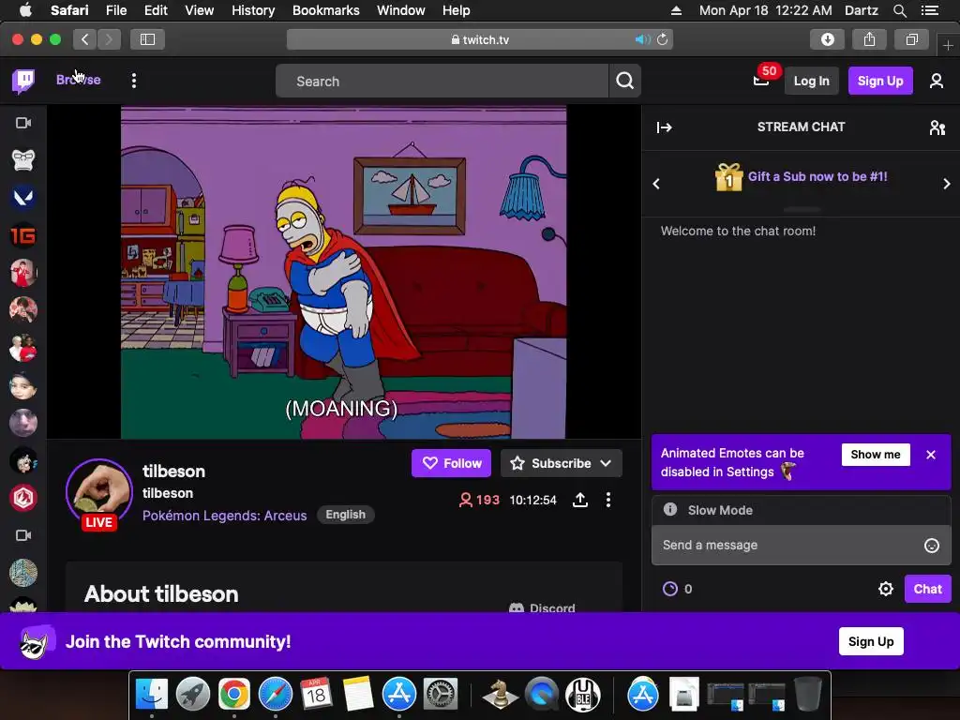
Task: Open Safari share button
Action: [869, 39]
